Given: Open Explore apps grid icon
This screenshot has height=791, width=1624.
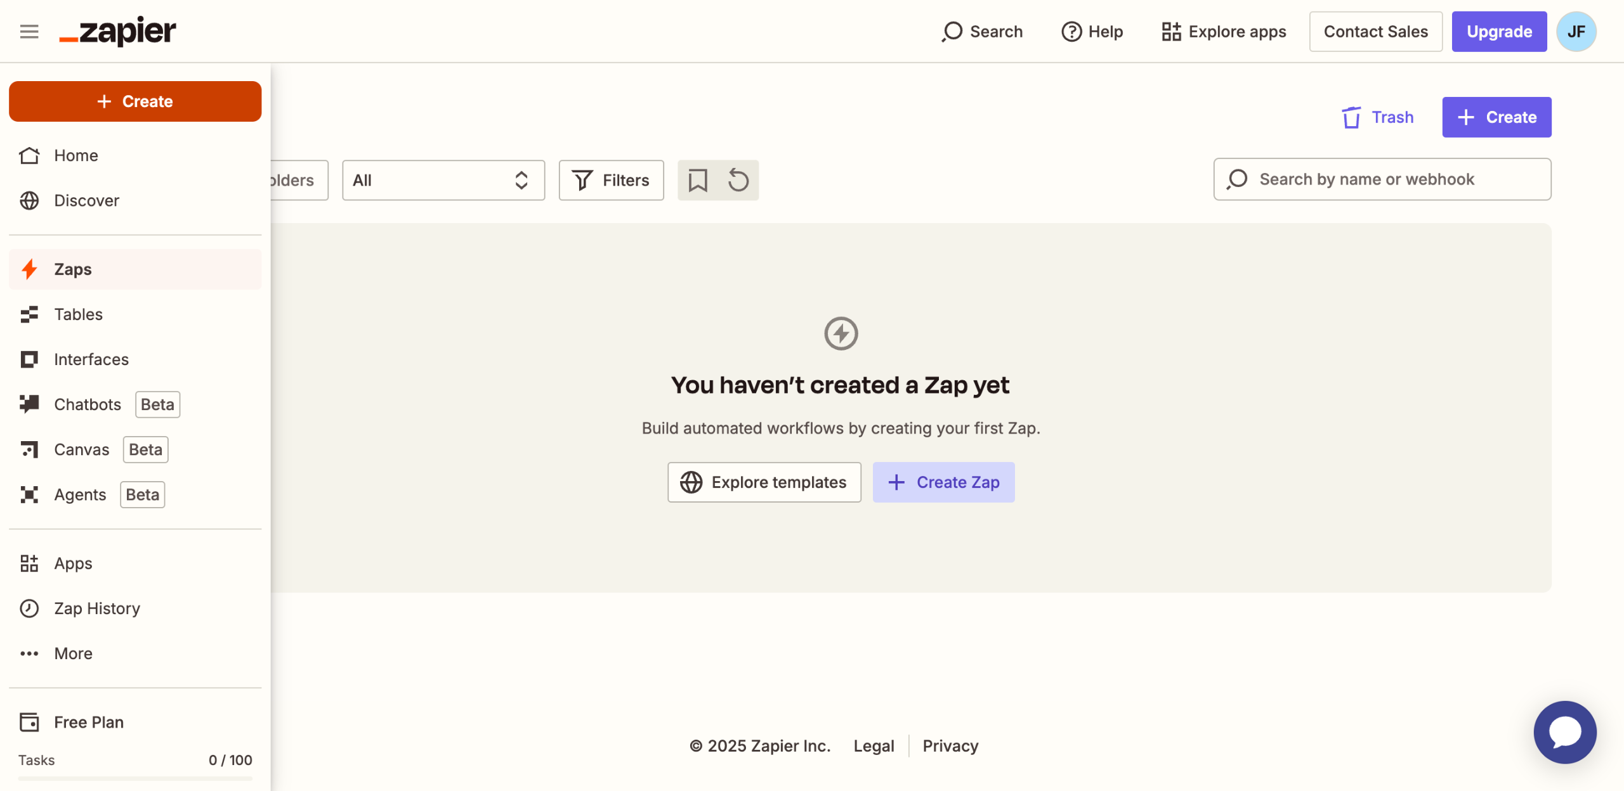Looking at the screenshot, I should [1171, 31].
